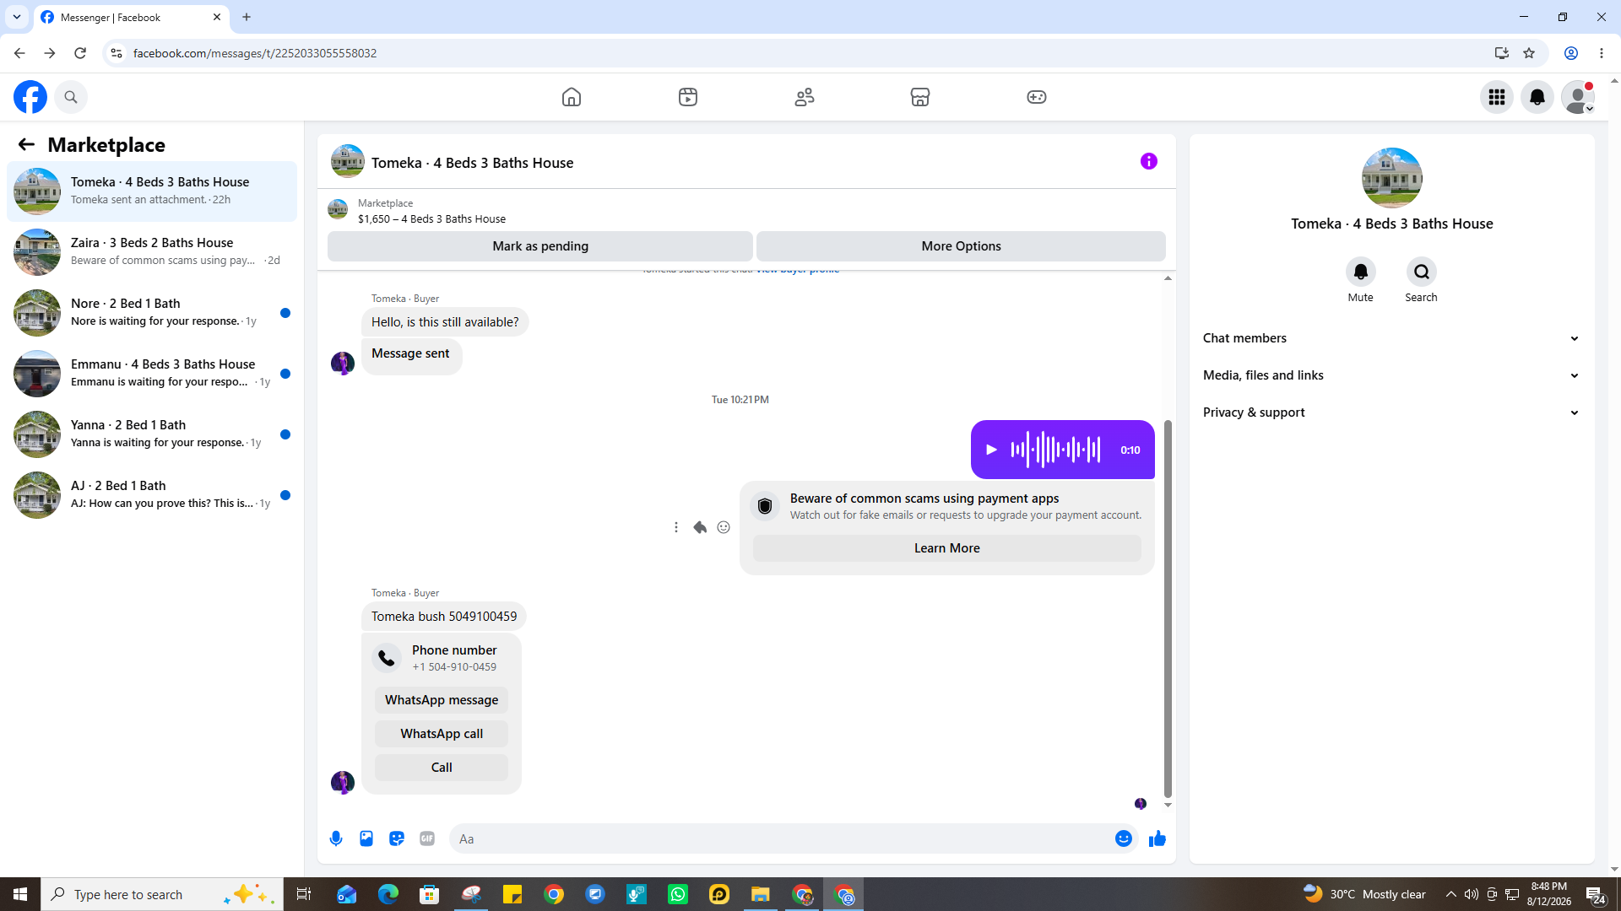
Task: Open the Chrome three-dot menu
Action: point(1602,53)
